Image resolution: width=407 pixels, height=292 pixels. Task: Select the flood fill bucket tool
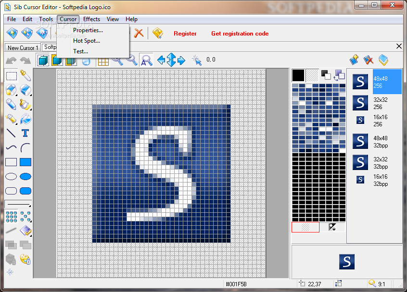pyautogui.click(x=25, y=119)
